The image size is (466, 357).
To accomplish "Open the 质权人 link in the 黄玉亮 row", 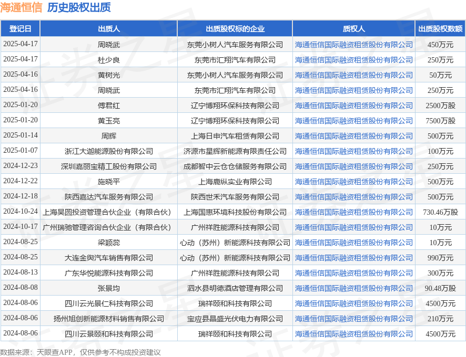I will click(353, 121).
